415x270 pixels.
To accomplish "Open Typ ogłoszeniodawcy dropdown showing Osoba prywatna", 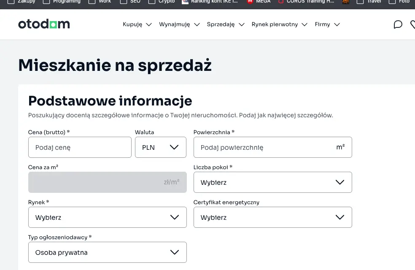I will pyautogui.click(x=107, y=252).
